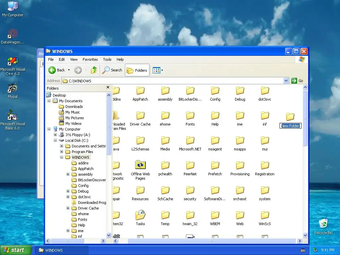The height and width of the screenshot is (255, 340).
Task: Expand Documents and Settings in tree
Action: click(61, 146)
